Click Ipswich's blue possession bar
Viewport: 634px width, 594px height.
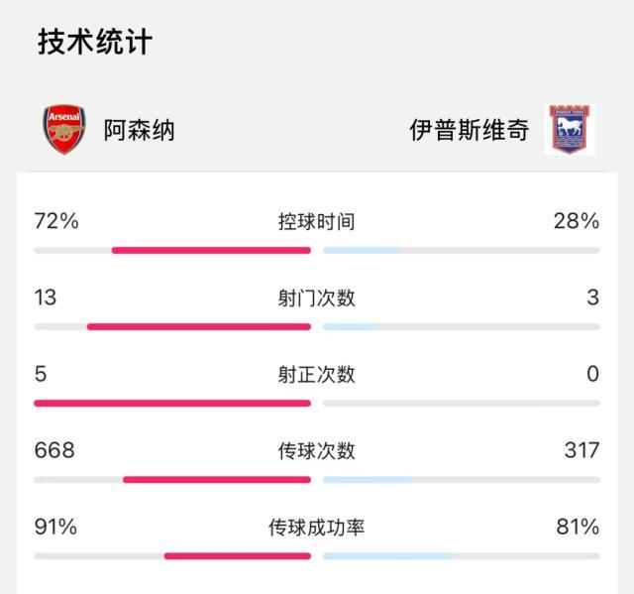[362, 250]
